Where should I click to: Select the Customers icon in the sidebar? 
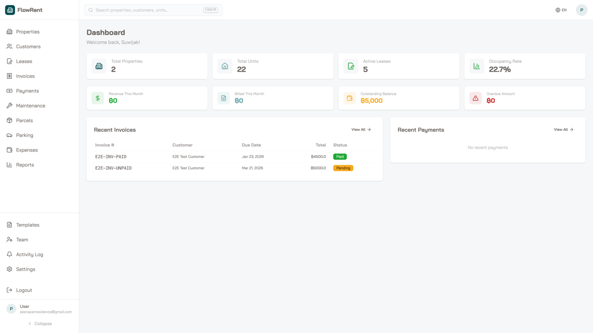[x=9, y=46]
